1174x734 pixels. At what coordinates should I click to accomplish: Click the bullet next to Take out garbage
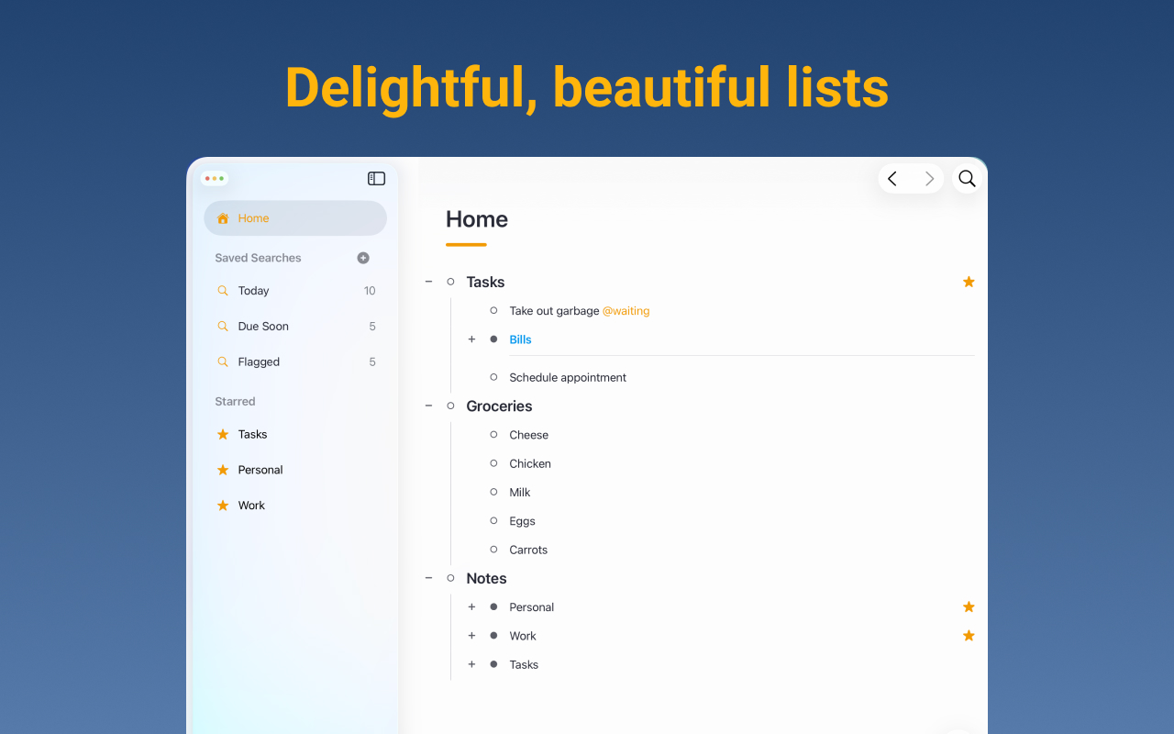(493, 311)
